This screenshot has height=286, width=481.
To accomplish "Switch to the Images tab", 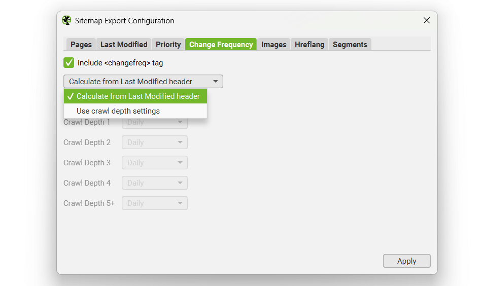I will click(274, 45).
